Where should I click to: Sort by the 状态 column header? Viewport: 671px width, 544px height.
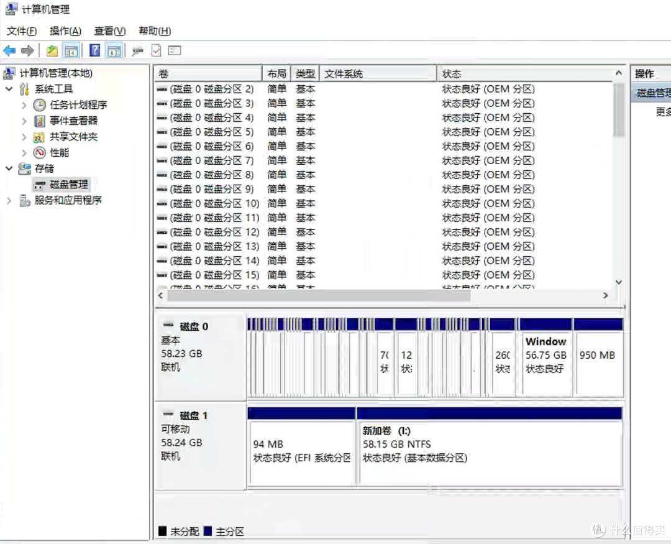(x=524, y=74)
